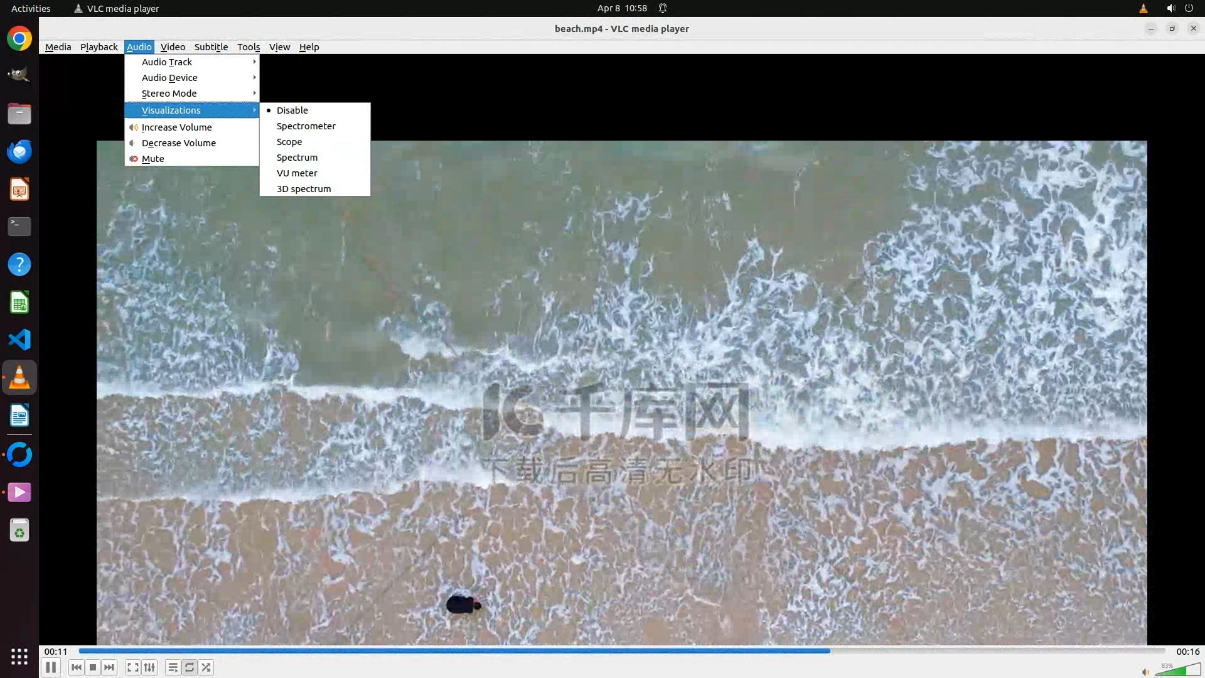Viewport: 1205px width, 678px height.
Task: Toggle shuffle random playback
Action: coord(206,667)
